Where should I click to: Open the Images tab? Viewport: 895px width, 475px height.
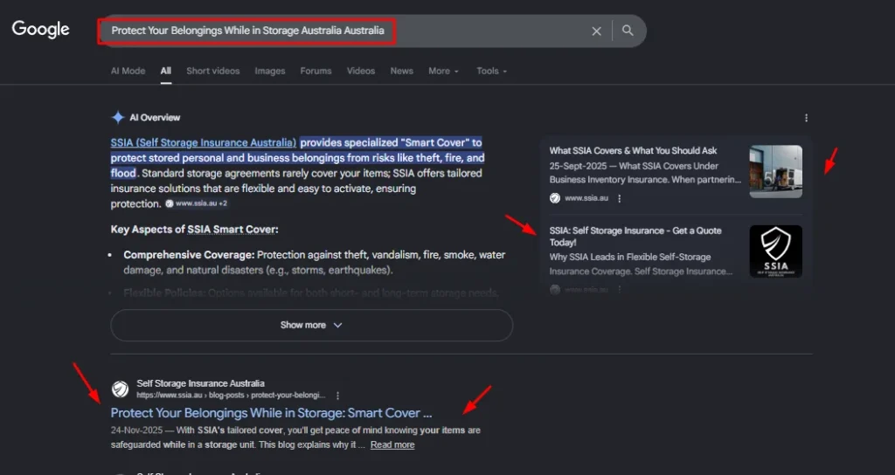270,71
